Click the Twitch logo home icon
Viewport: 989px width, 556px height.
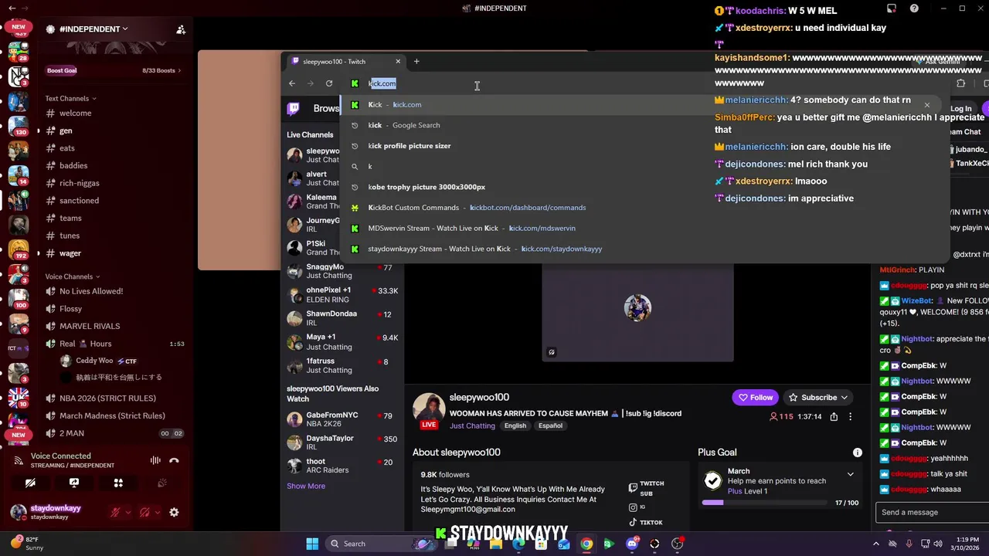click(294, 109)
